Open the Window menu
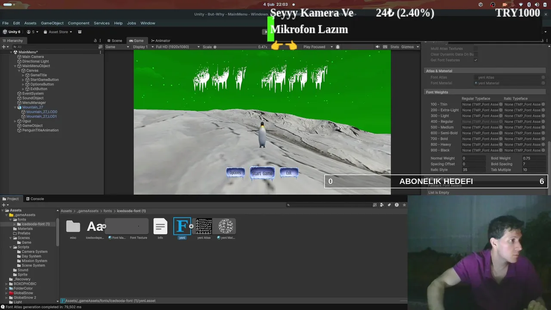 tap(148, 23)
